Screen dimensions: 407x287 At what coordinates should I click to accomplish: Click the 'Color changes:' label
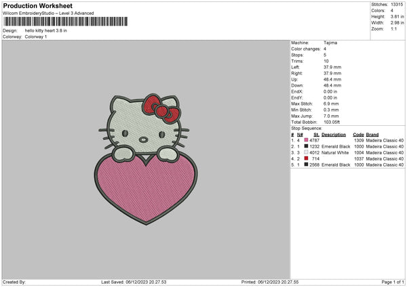tap(306, 49)
